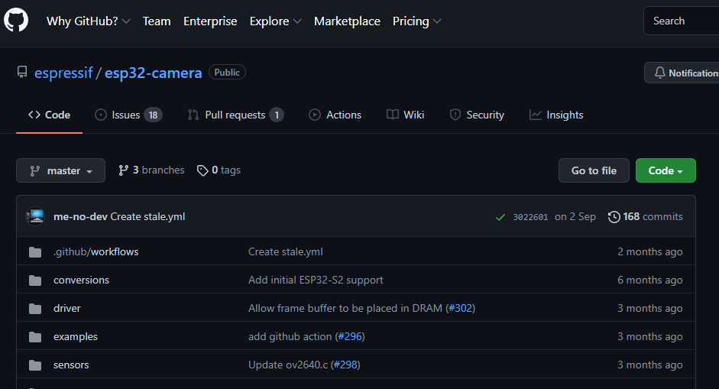Viewport: 719px width, 389px height.
Task: Open the conversions folder
Action: pos(81,280)
